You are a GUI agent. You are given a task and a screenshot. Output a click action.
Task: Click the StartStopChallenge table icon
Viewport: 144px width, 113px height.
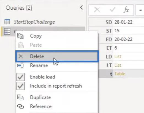(x=7, y=22)
